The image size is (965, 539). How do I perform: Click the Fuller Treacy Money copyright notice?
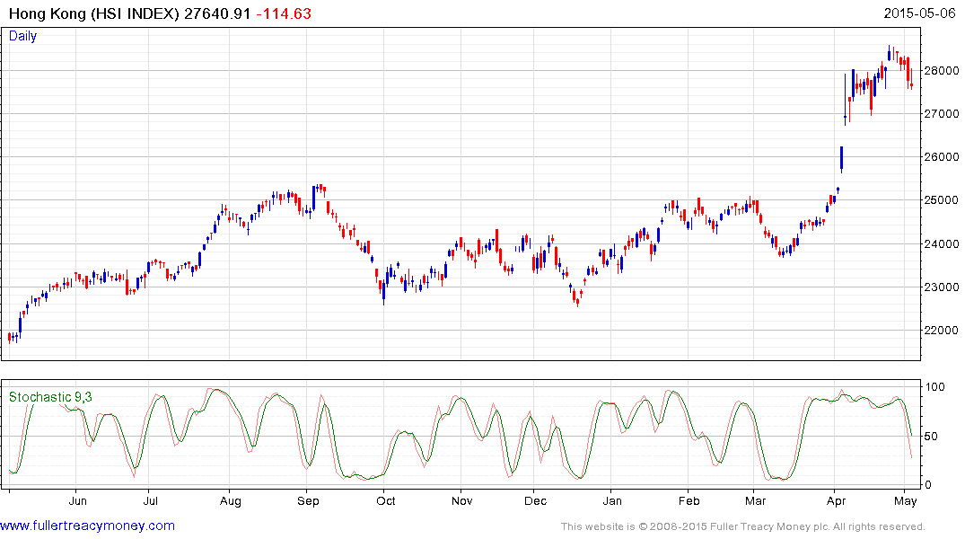click(743, 526)
